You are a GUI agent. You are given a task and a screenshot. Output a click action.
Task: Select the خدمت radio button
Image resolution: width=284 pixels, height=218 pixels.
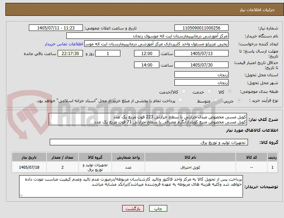(209, 91)
